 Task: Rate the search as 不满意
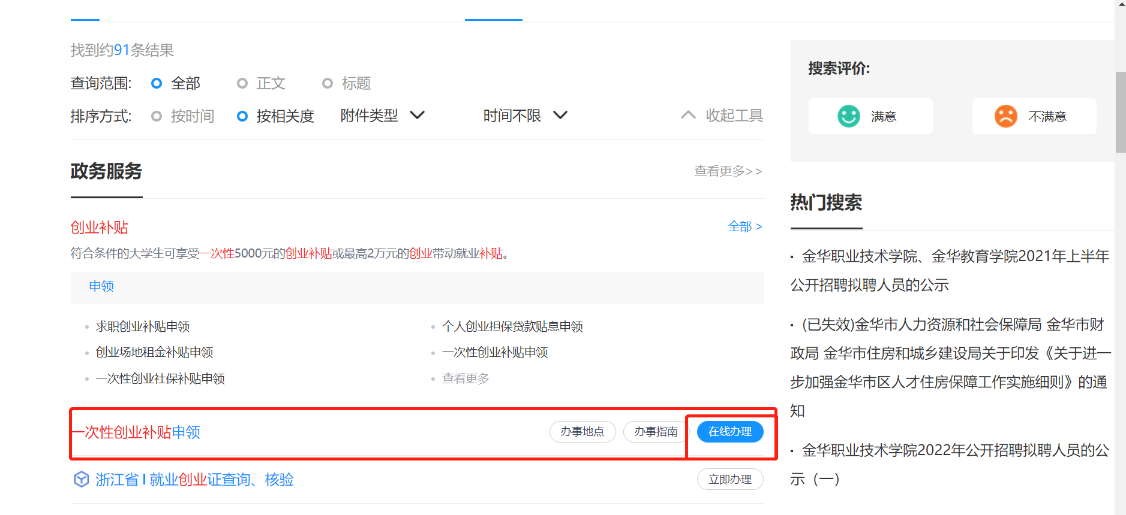(1034, 116)
